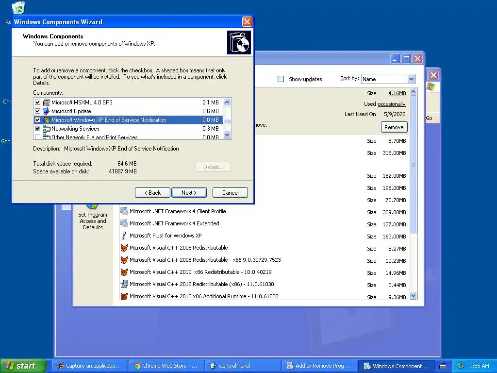Click the Visual C++ 2010 x86 Redistributable icon
The image size is (497, 373).
click(x=124, y=272)
